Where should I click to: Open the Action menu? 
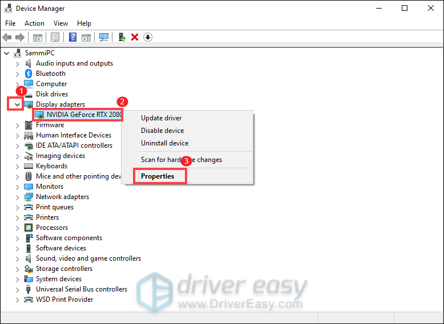[x=34, y=23]
